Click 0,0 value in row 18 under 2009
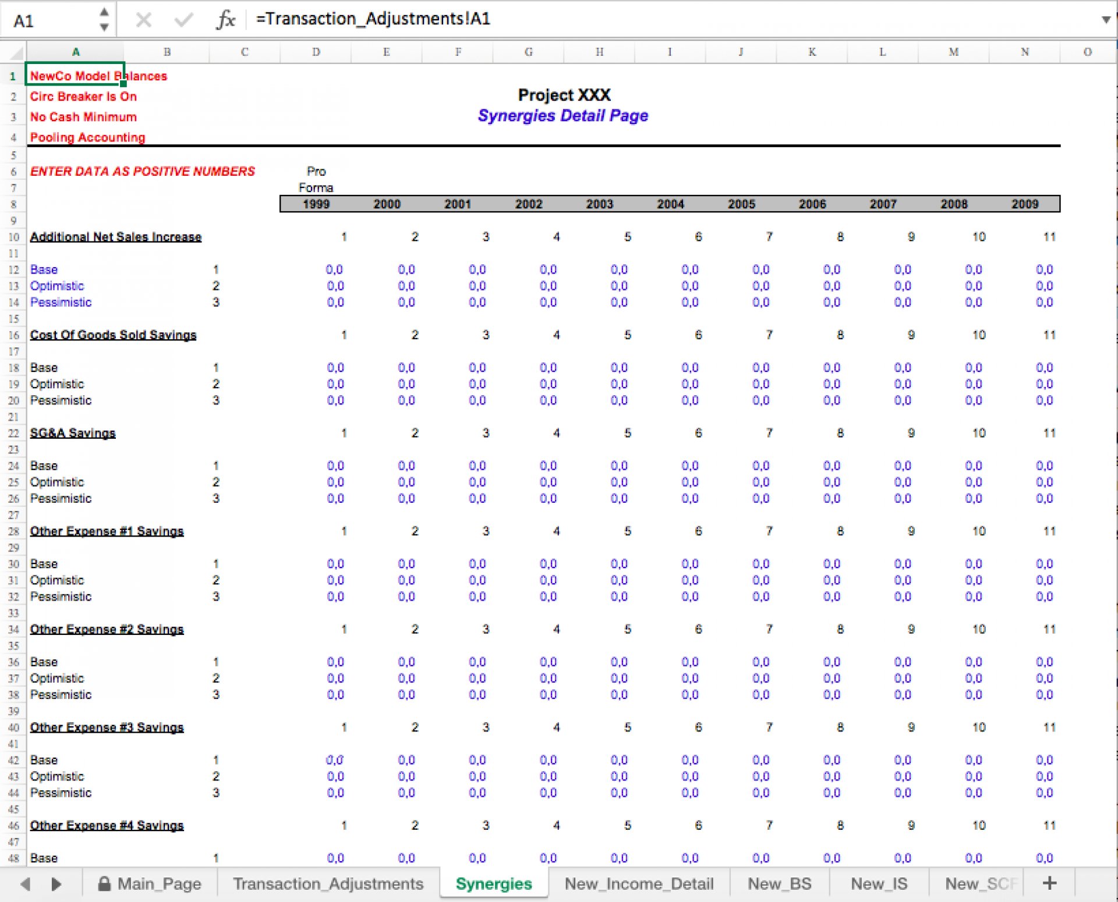Viewport: 1118px width, 902px height. tap(1044, 368)
